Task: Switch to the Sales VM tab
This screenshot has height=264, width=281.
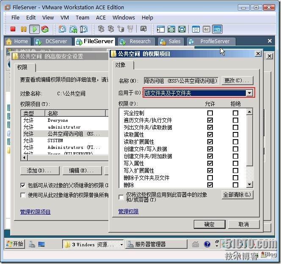Action: click(x=171, y=41)
